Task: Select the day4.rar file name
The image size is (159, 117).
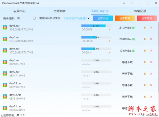Action: 14,49
